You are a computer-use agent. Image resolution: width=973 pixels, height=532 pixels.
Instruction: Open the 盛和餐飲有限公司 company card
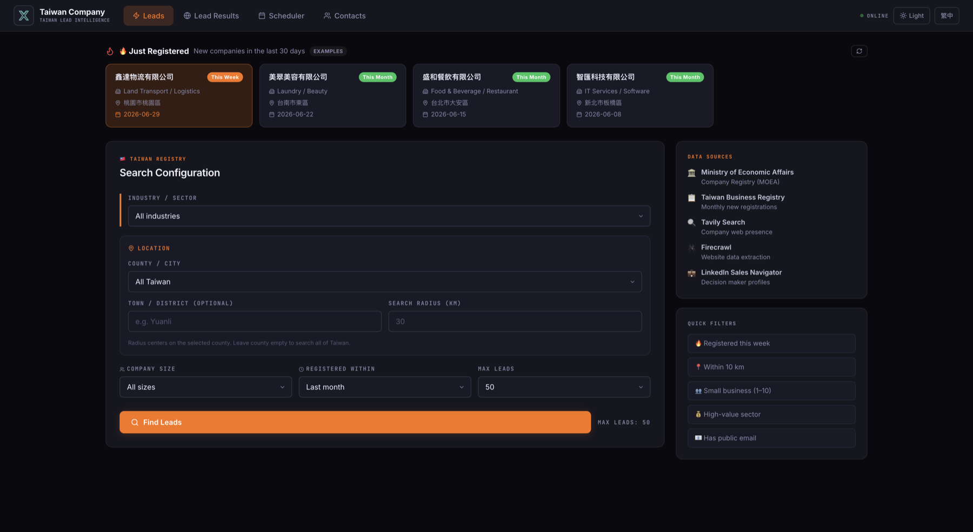486,96
